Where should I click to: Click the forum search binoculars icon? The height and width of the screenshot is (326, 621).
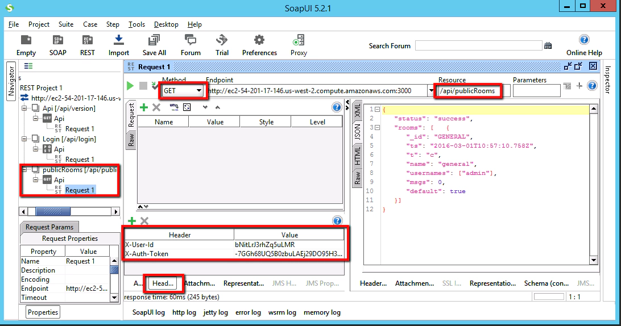tap(548, 46)
